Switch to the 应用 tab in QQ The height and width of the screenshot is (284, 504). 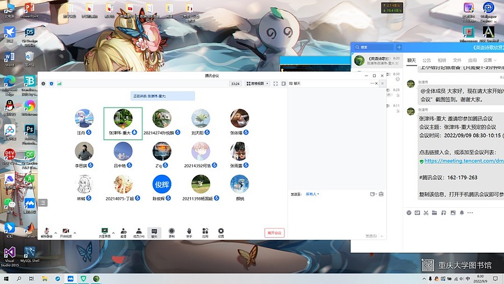(472, 60)
